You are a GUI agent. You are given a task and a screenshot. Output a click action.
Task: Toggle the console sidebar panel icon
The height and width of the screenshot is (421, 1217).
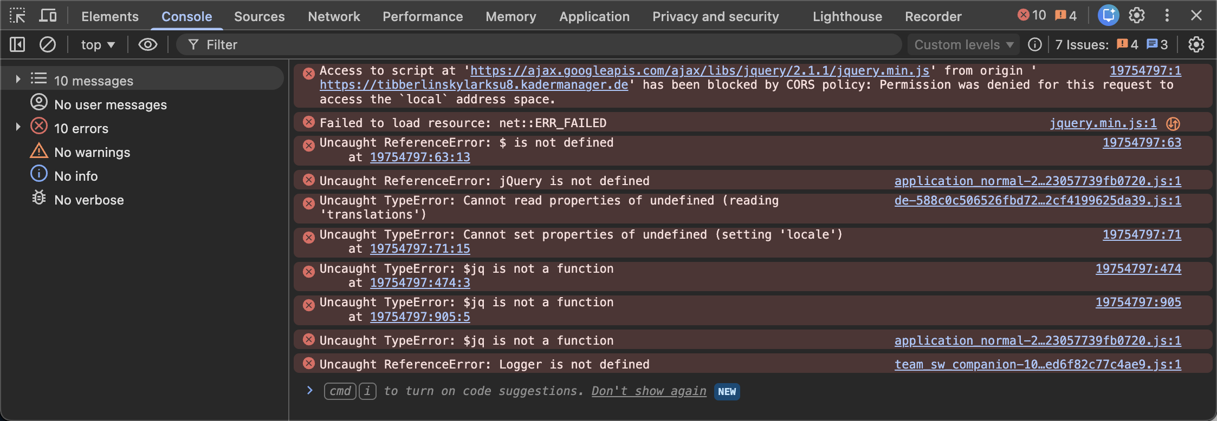pos(17,44)
